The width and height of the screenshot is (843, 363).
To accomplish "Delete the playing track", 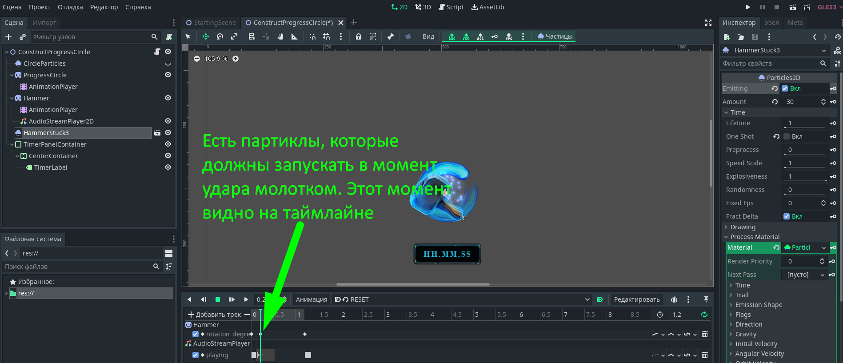I will pos(704,355).
